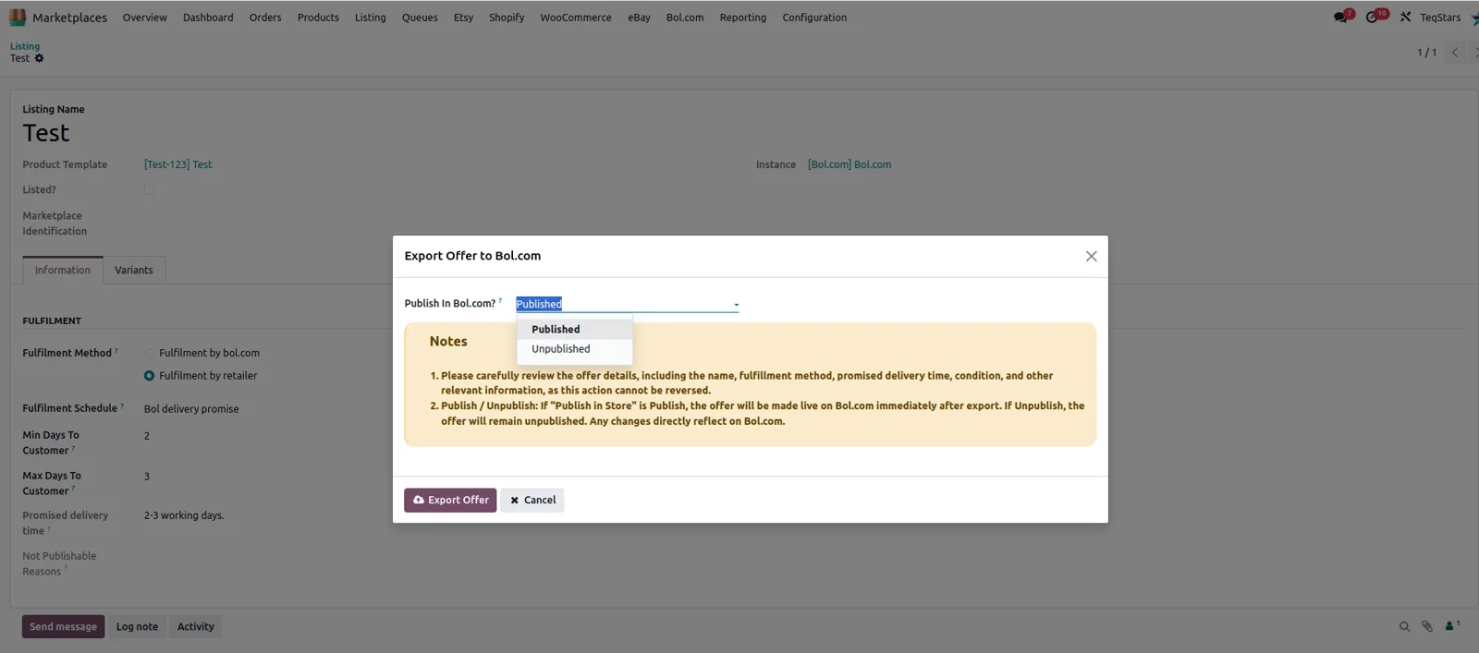The image size is (1479, 653).
Task: Open the WooCommerce menu
Action: [x=576, y=18]
